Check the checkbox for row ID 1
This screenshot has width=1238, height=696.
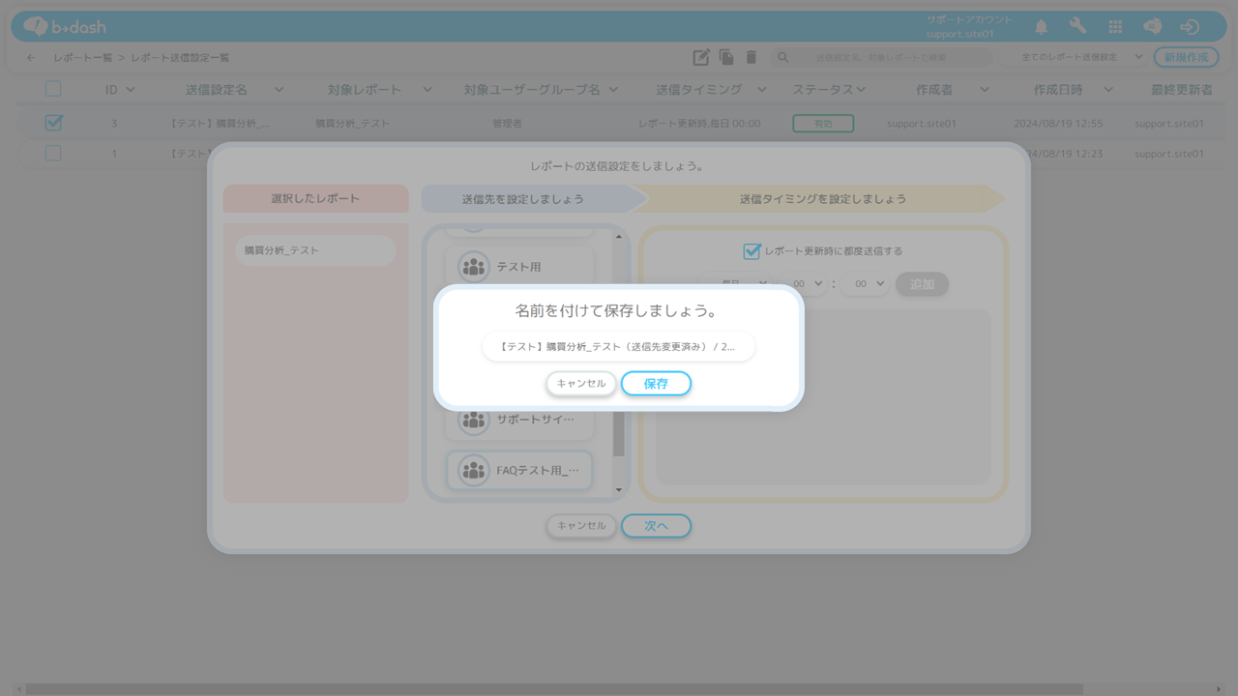(x=53, y=153)
